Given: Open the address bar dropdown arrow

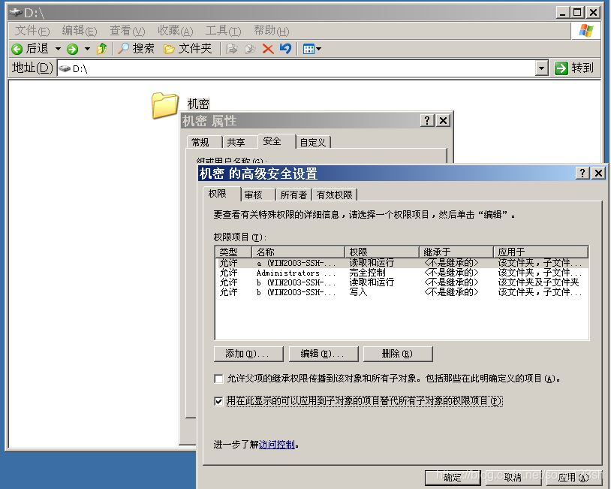Looking at the screenshot, I should click(541, 68).
